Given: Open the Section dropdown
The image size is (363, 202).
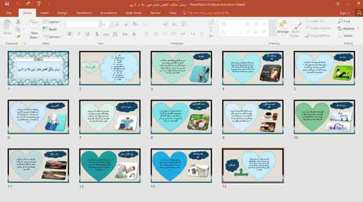Looking at the screenshot, I should [53, 37].
